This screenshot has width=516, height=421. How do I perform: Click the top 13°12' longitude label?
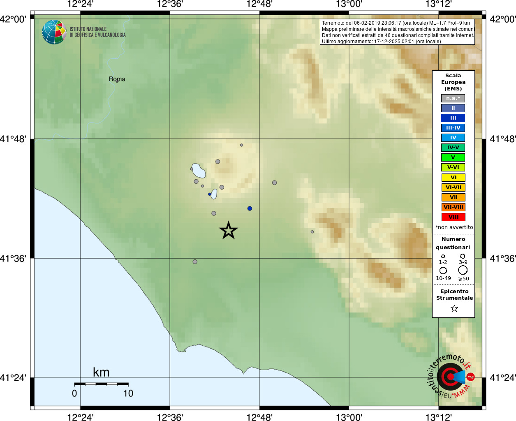pos(439,4)
